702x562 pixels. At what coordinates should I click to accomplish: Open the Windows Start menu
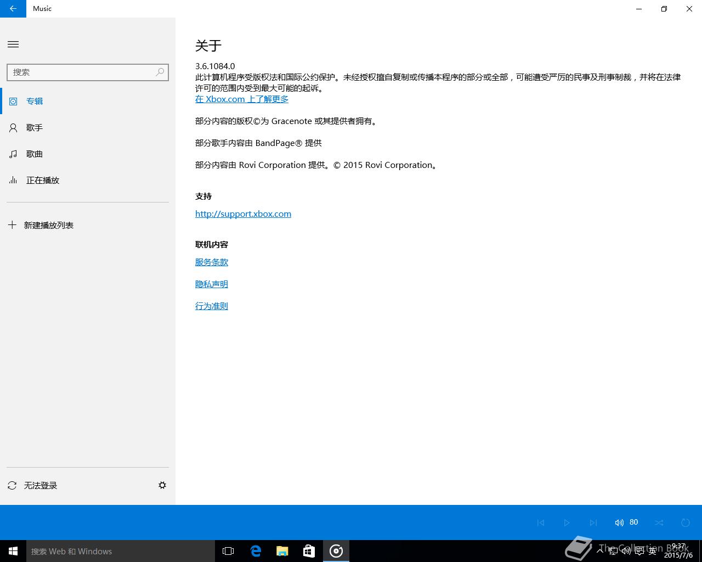[x=13, y=551]
